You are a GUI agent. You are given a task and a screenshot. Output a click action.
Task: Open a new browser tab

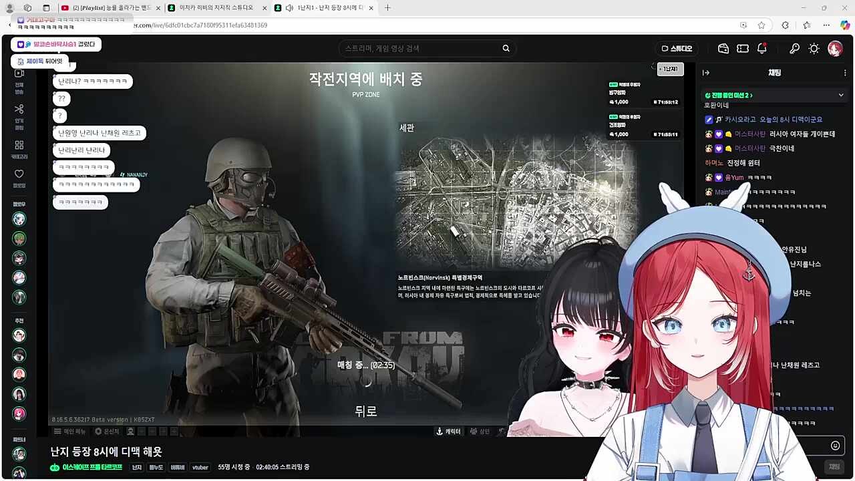(387, 8)
